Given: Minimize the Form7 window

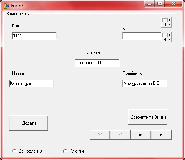Looking at the screenshot, I should 150,4.
